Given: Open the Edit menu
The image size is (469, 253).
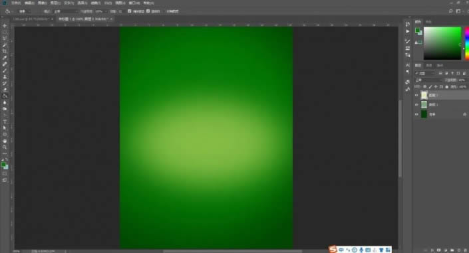Looking at the screenshot, I should 29,3.
